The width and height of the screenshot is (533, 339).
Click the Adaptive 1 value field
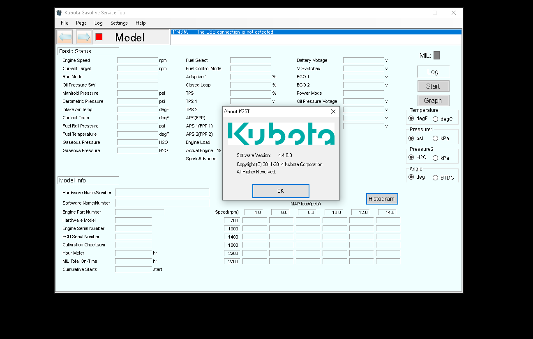click(x=250, y=77)
